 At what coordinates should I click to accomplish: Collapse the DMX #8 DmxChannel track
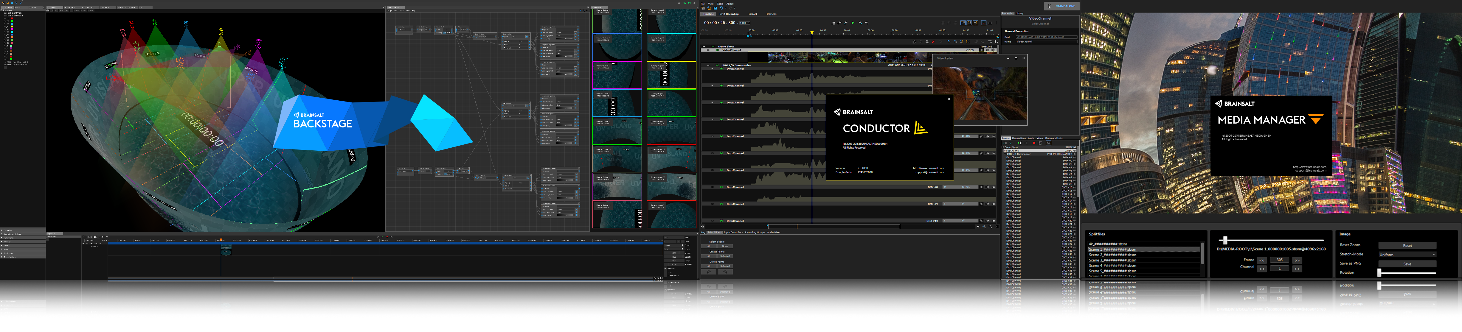pos(712,187)
